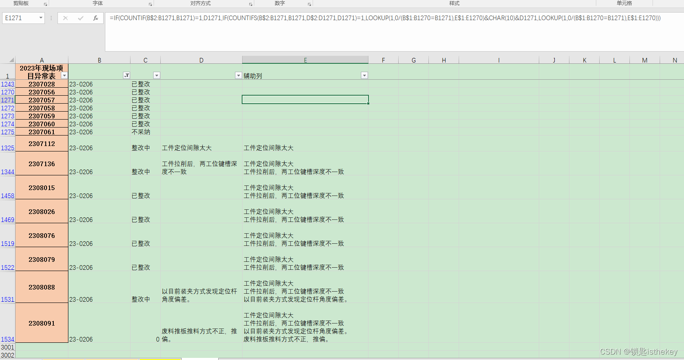
Task: Select column J header
Action: pyautogui.click(x=554, y=60)
